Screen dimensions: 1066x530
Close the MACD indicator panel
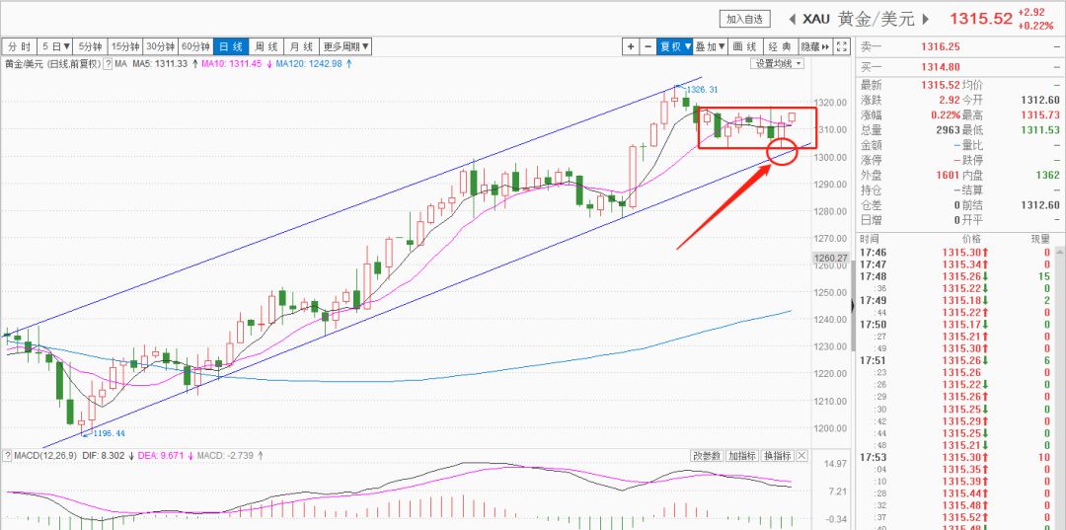(x=801, y=455)
